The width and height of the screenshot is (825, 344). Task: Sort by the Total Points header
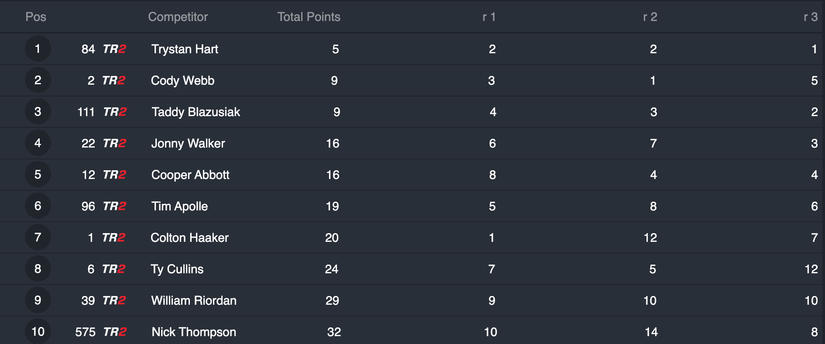pos(309,17)
